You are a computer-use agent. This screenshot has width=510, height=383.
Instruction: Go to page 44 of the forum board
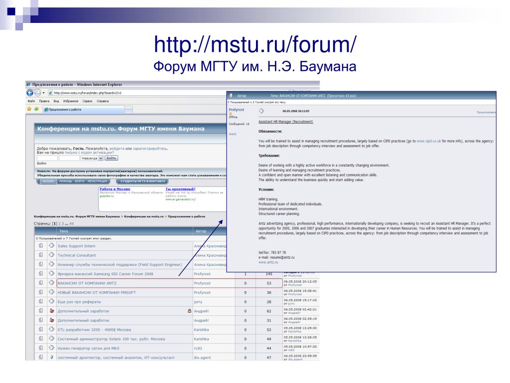72,224
